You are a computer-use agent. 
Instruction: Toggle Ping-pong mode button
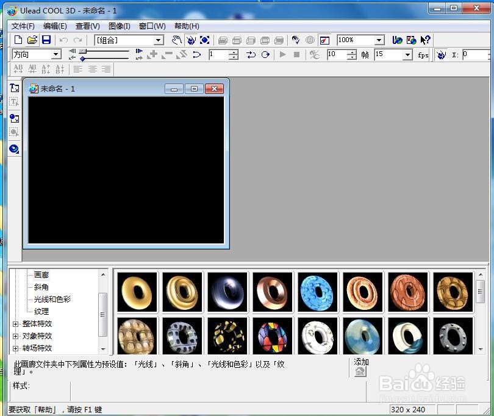click(251, 54)
